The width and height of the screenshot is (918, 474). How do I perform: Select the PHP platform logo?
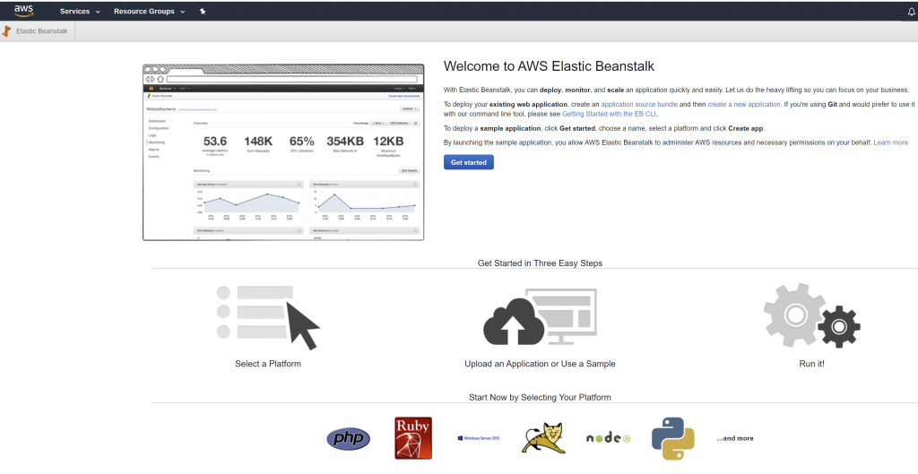pos(349,438)
